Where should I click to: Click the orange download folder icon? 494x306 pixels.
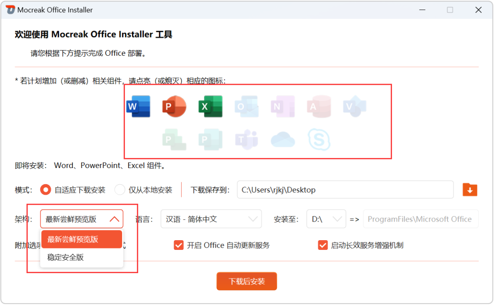pyautogui.click(x=470, y=190)
